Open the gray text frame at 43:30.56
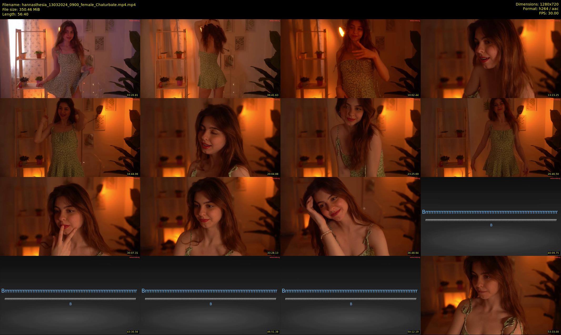 (x=70, y=295)
